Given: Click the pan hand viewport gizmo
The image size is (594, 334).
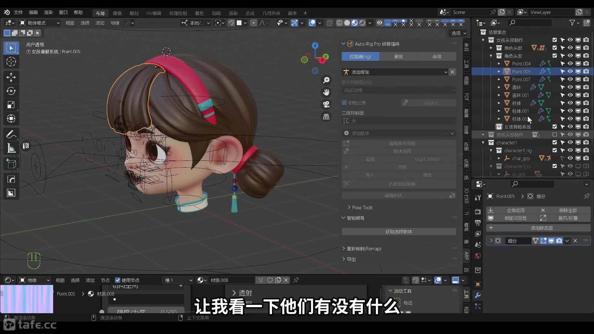Looking at the screenshot, I should click(326, 92).
